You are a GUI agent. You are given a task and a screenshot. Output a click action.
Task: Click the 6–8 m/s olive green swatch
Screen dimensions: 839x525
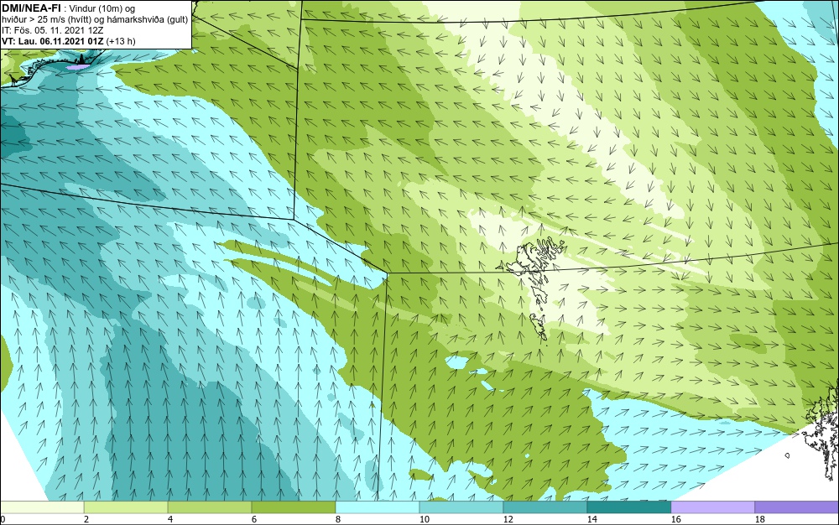point(294,507)
